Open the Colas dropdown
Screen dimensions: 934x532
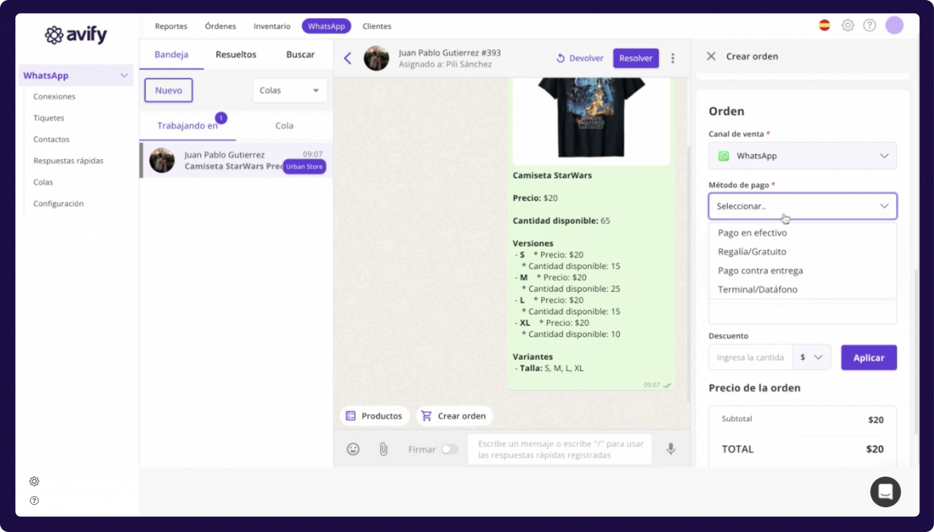click(289, 91)
